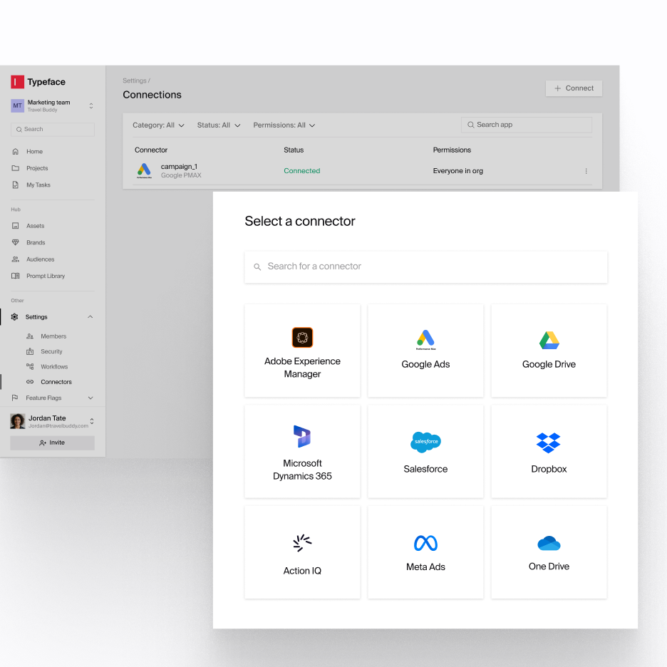667x667 pixels.
Task: Click the Google PMAX icon for campaign_1
Action: pyautogui.click(x=144, y=170)
